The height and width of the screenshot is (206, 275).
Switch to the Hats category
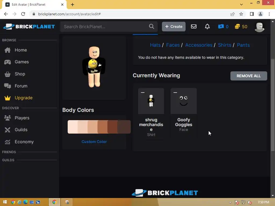155,45
